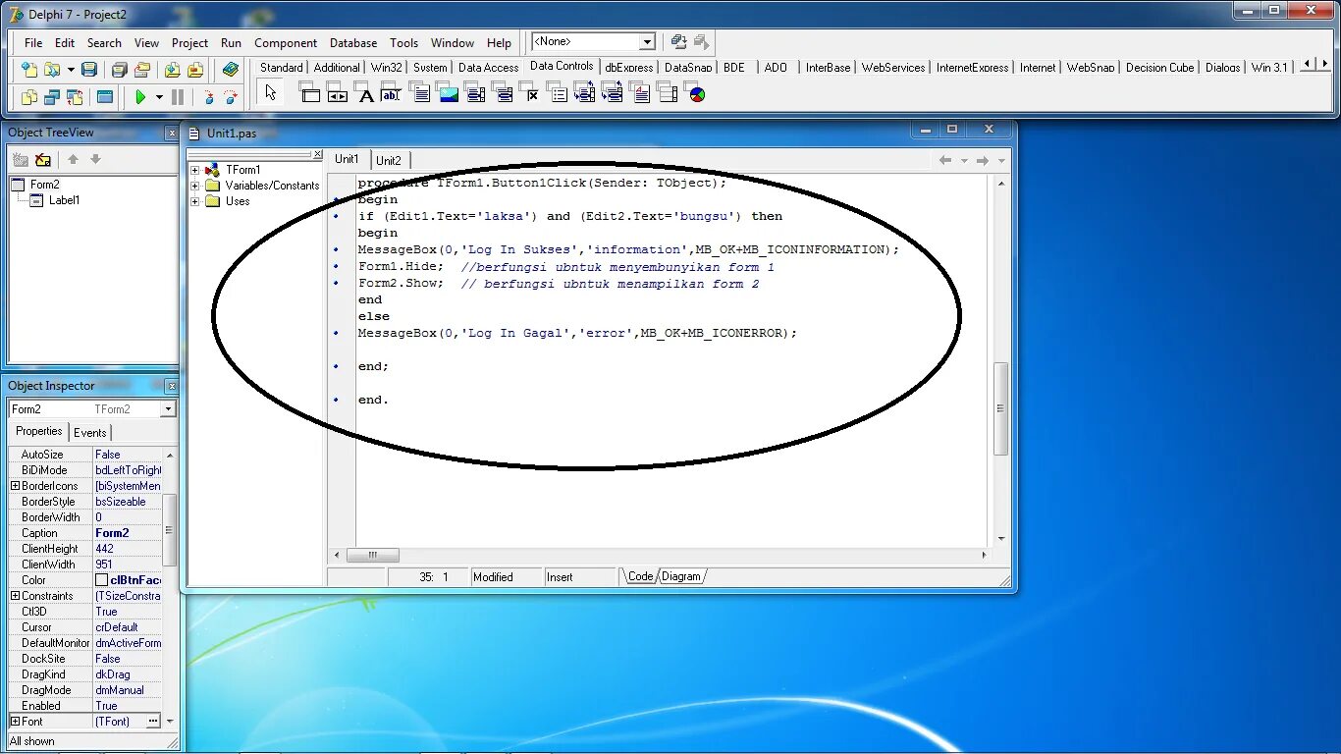The image size is (1341, 754).
Task: Click the editor forward navigation arrow
Action: pos(983,160)
